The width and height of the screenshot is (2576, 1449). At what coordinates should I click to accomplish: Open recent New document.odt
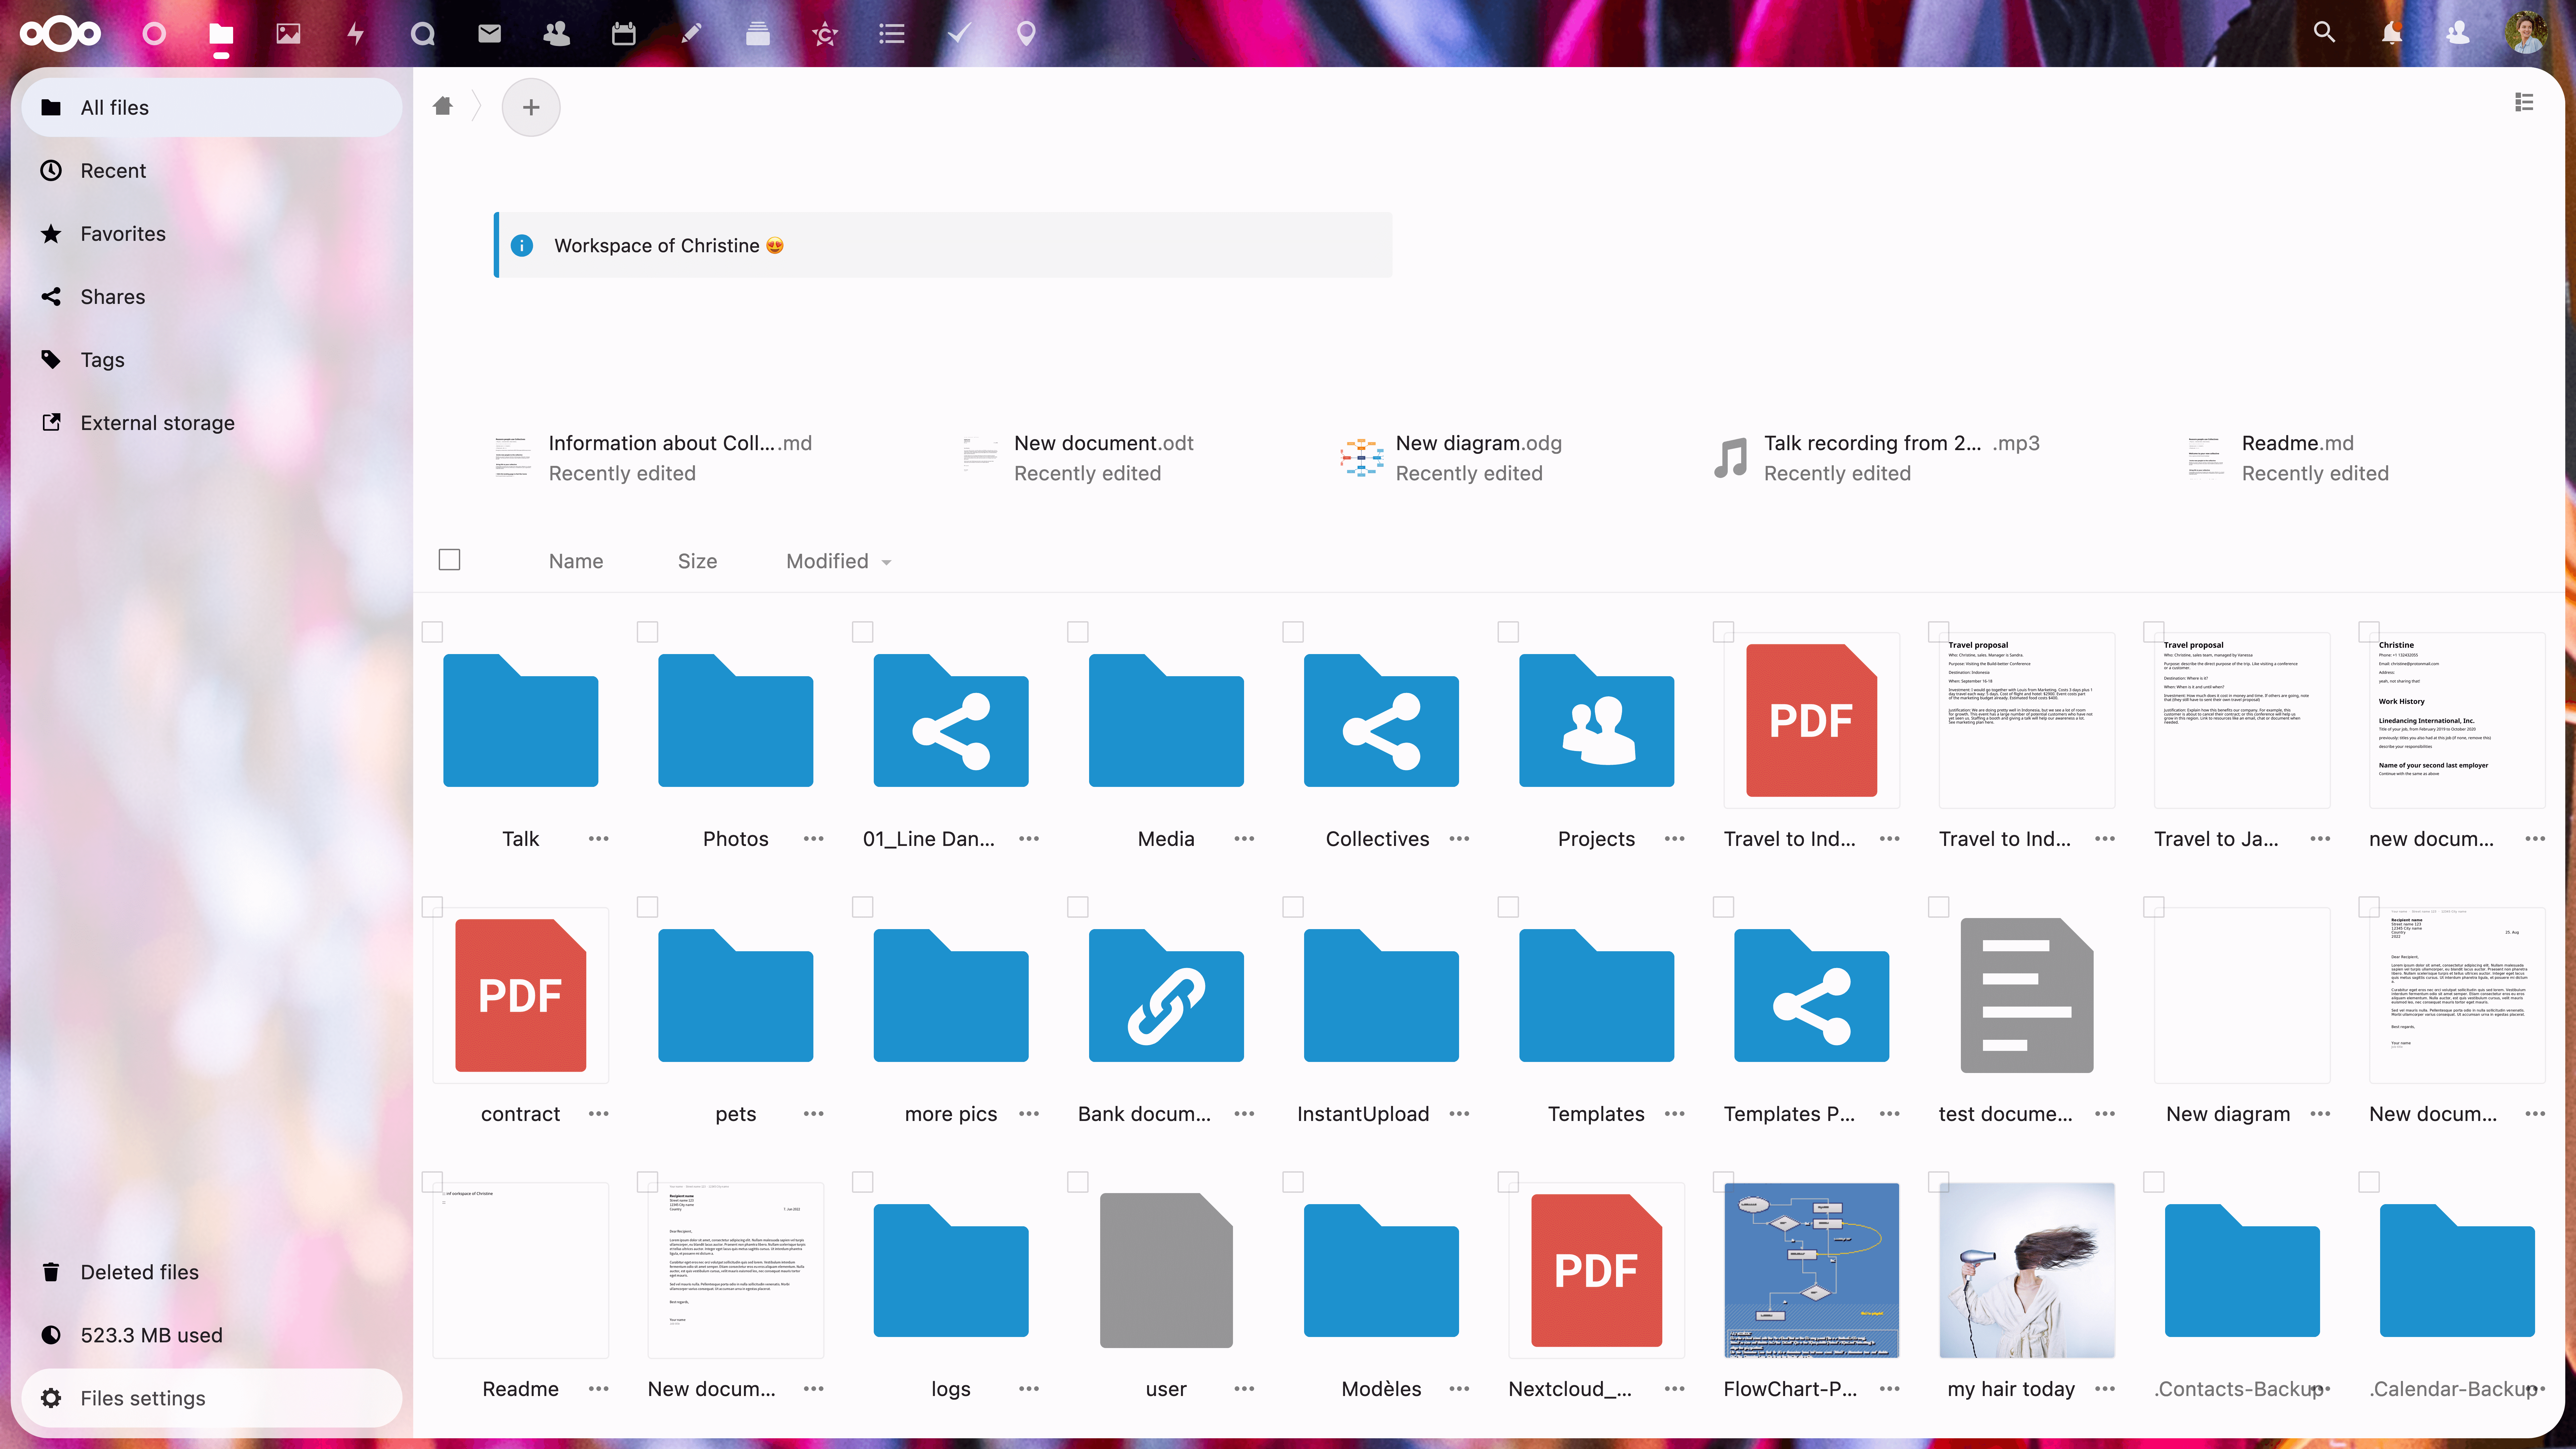1078,458
